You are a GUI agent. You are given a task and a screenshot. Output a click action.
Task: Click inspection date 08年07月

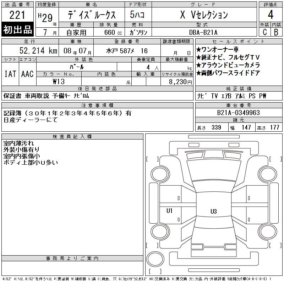pyautogui.click(x=77, y=51)
